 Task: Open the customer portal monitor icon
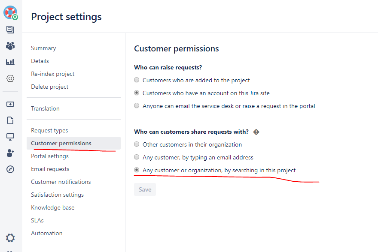[x=10, y=137]
